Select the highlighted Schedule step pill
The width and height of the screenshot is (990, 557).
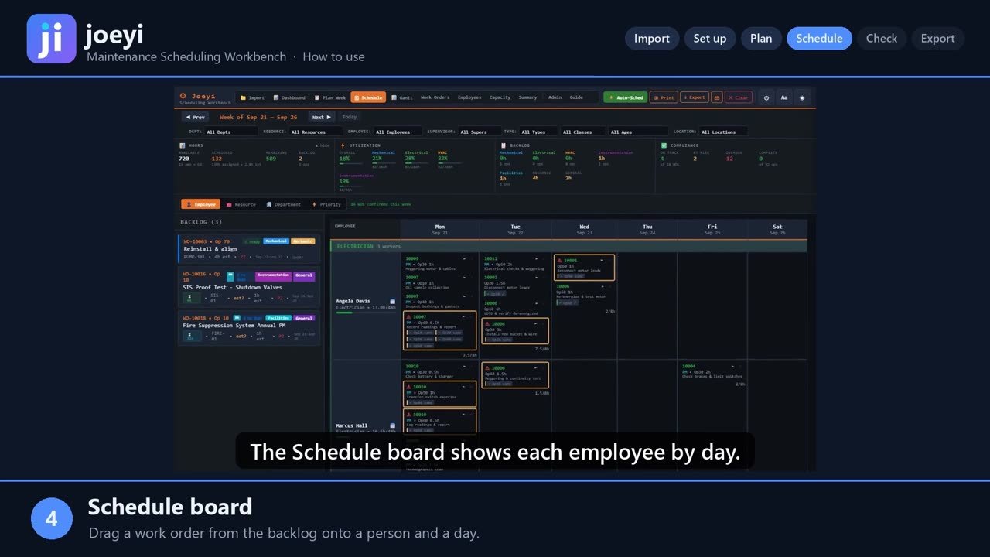coord(819,39)
